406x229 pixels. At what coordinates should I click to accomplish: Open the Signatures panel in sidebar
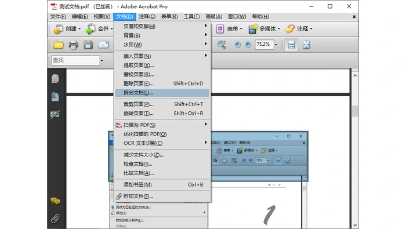click(55, 114)
